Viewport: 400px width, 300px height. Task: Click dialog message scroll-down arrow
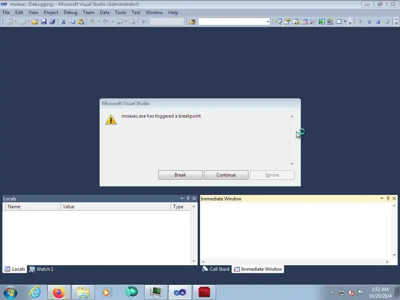[x=292, y=164]
